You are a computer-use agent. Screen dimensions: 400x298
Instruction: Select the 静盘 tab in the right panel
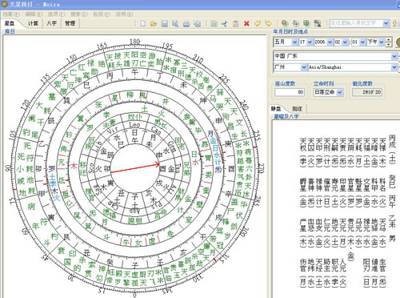[276, 109]
